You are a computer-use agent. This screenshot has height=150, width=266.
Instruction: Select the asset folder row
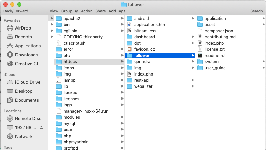230,25
